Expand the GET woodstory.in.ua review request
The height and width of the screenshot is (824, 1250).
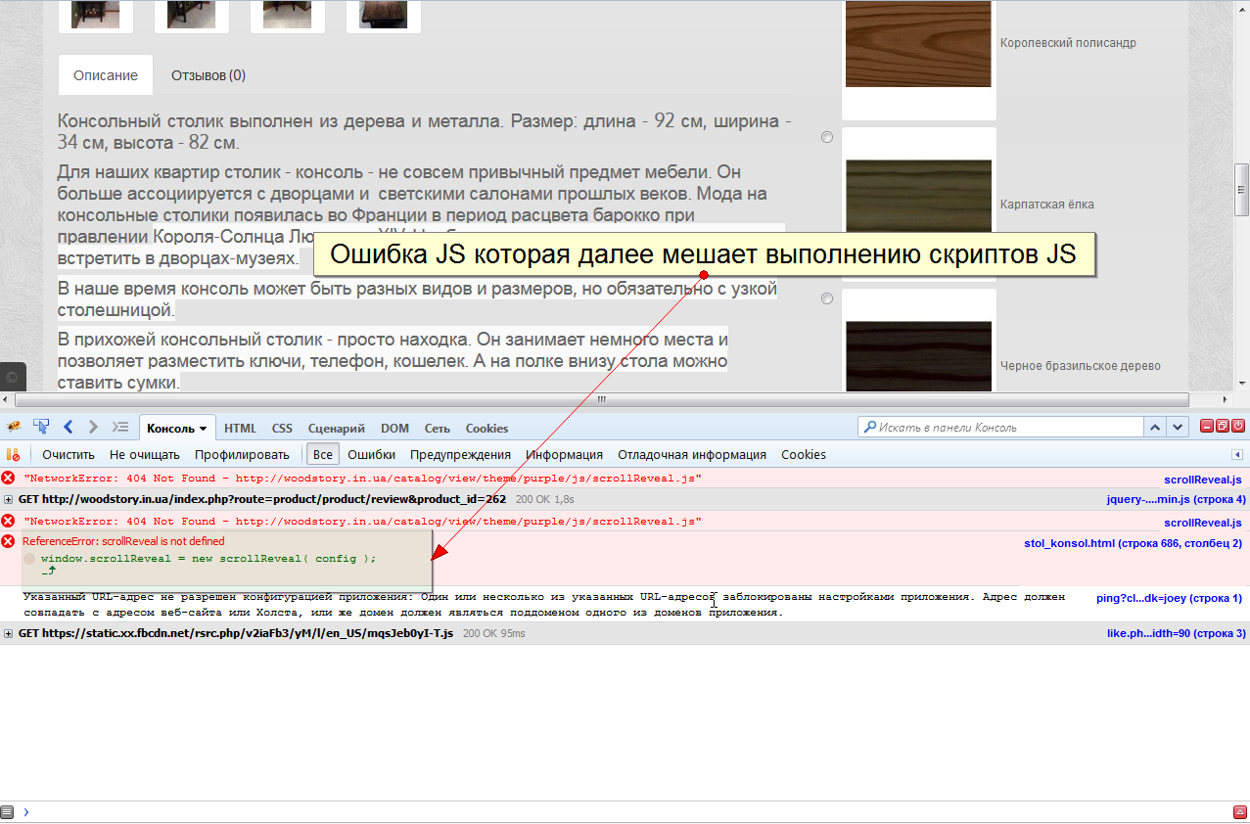(9, 499)
